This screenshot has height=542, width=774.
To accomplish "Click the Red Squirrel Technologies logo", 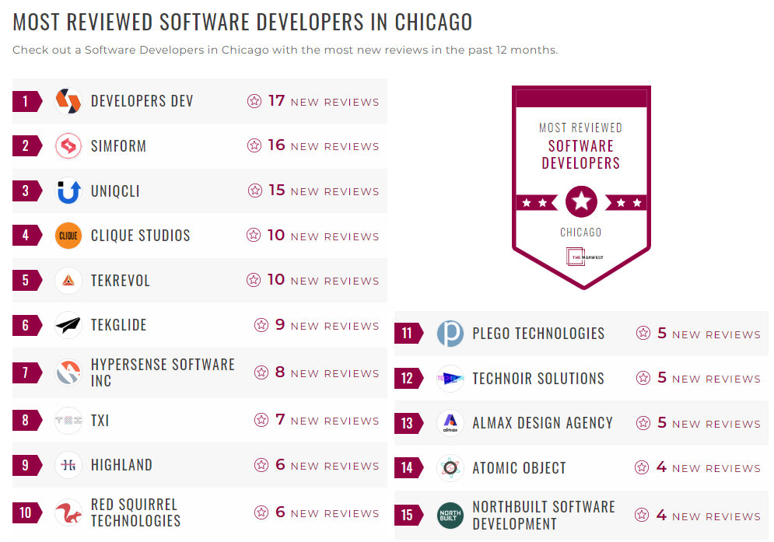I will [67, 513].
